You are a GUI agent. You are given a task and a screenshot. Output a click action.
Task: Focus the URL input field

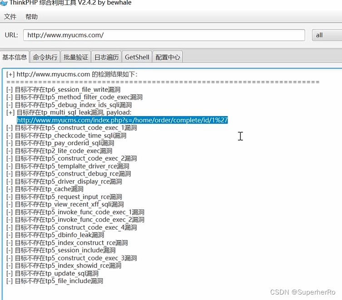click(x=164, y=35)
